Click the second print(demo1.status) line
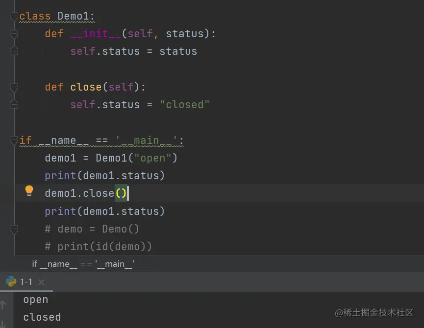The width and height of the screenshot is (424, 328). tap(104, 211)
